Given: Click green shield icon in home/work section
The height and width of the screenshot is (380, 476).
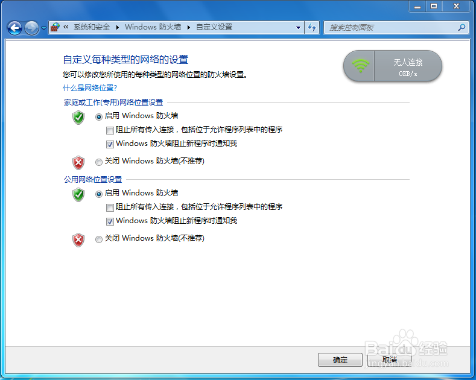Looking at the screenshot, I should [x=78, y=118].
